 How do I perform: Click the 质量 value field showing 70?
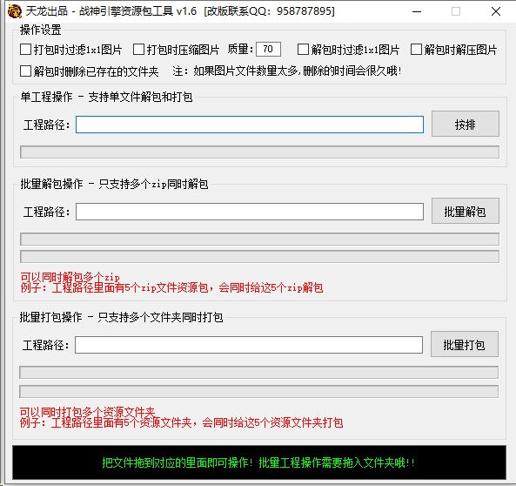(268, 50)
